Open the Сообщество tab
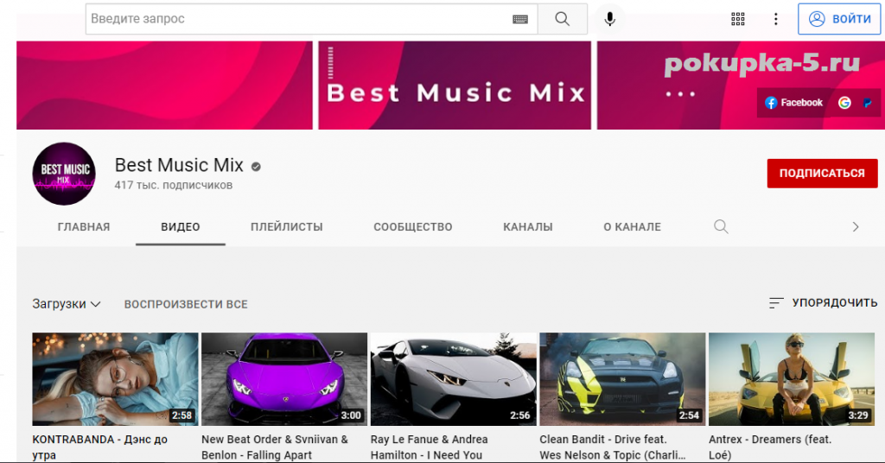 pyautogui.click(x=412, y=227)
